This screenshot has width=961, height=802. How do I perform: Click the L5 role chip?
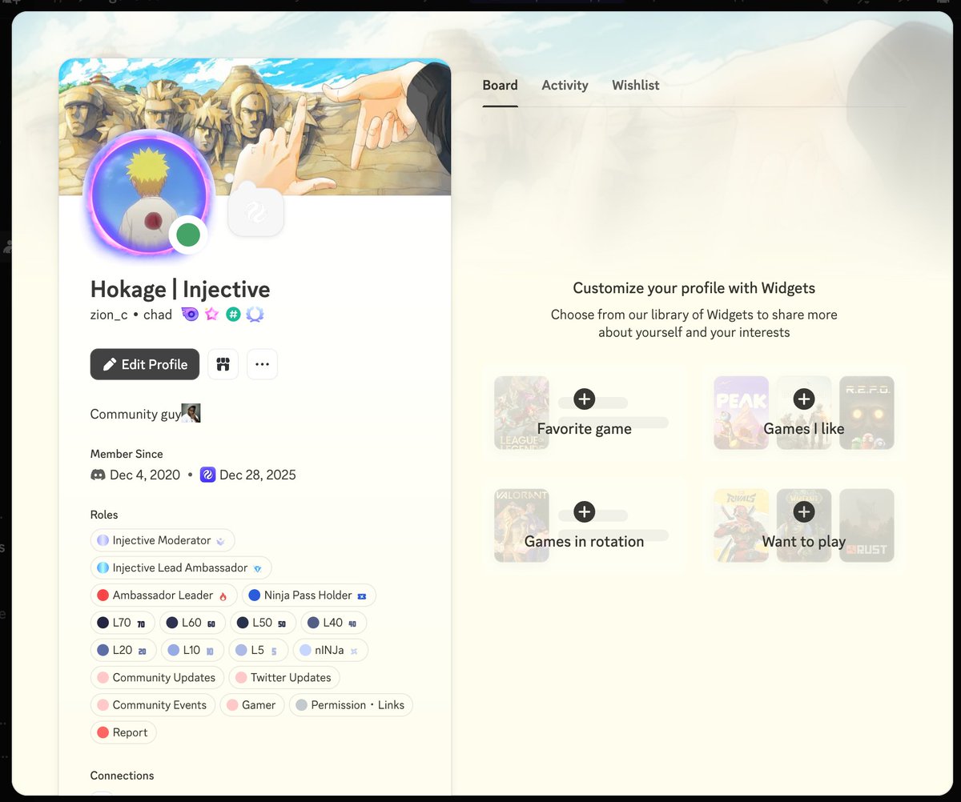click(258, 650)
